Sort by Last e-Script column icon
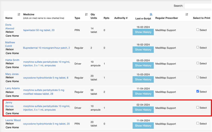 tap(151, 14)
